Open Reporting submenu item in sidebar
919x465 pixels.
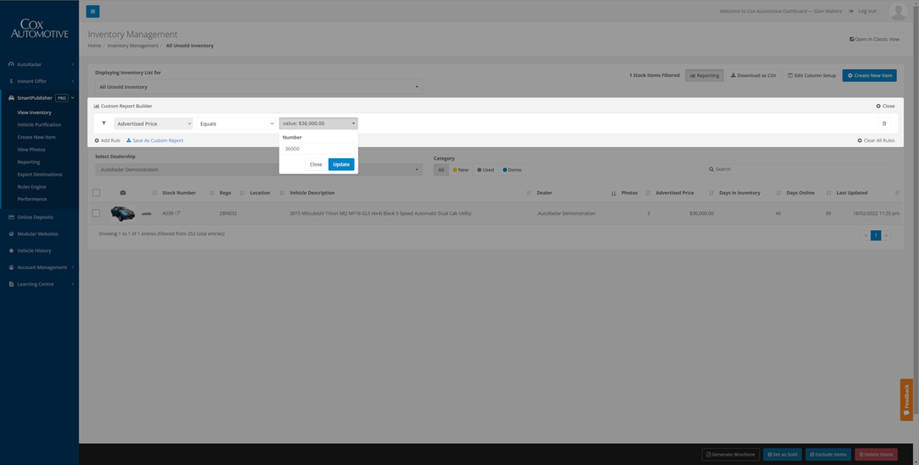(29, 162)
